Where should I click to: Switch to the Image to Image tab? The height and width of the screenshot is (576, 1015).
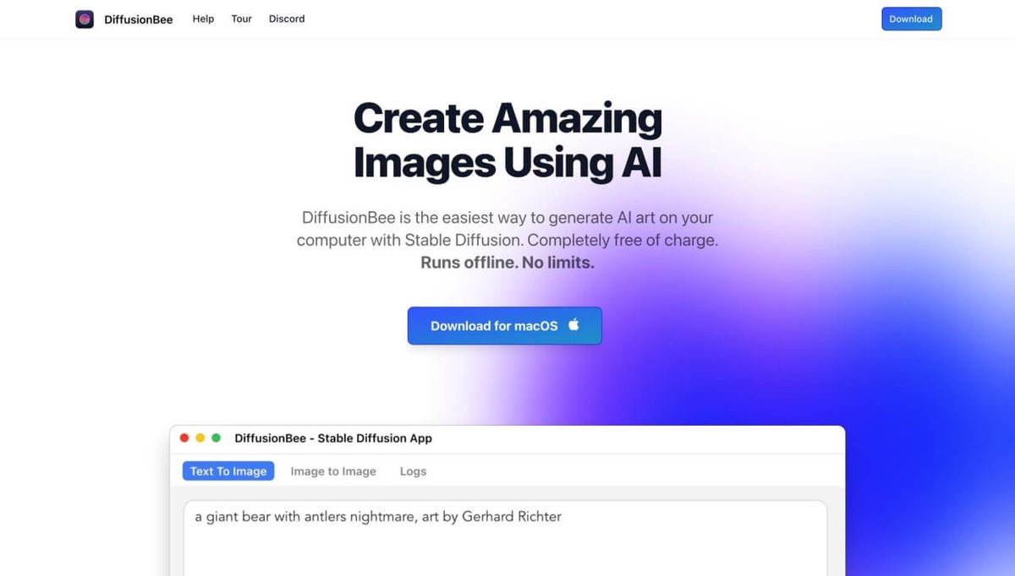(x=333, y=471)
